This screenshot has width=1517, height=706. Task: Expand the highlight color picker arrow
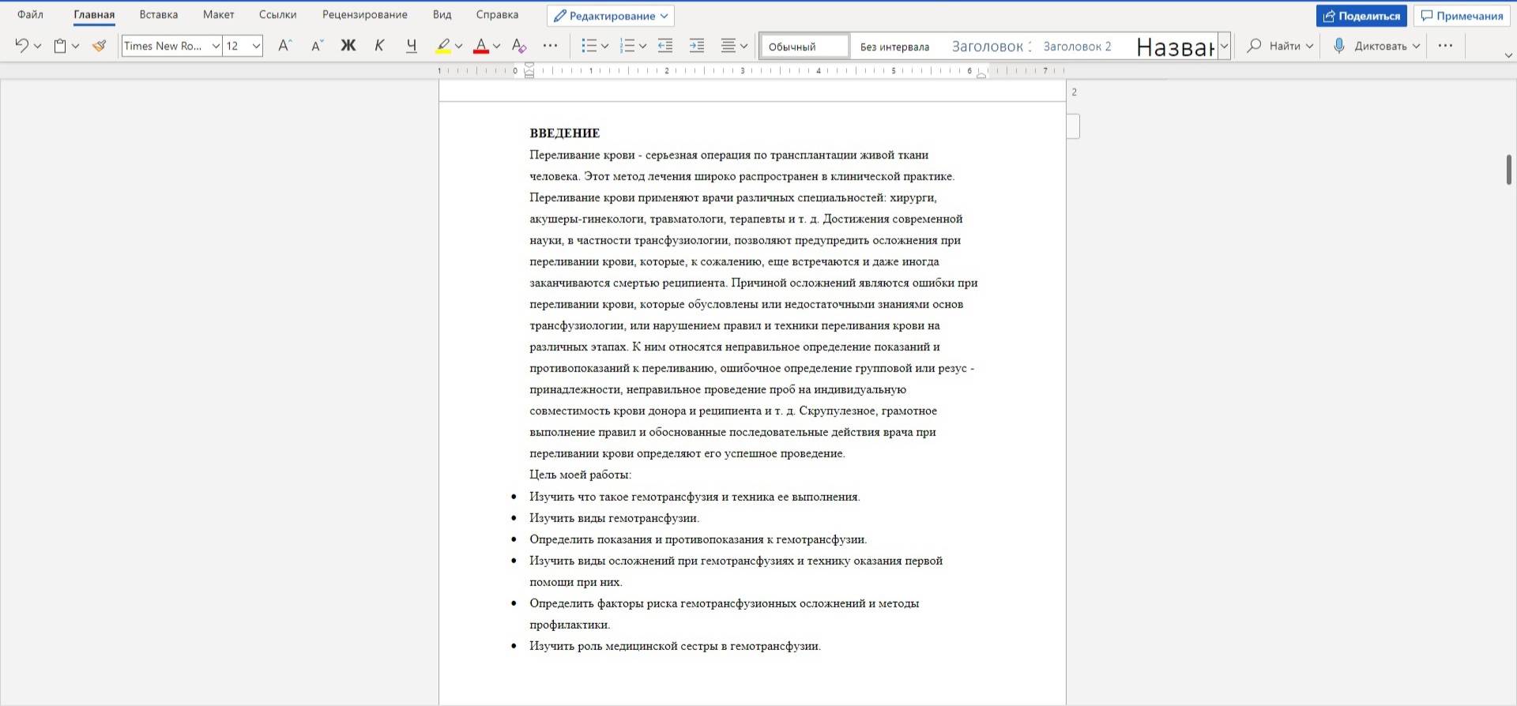pos(458,47)
